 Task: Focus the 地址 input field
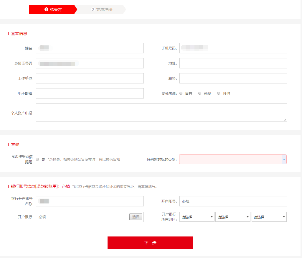(233, 63)
